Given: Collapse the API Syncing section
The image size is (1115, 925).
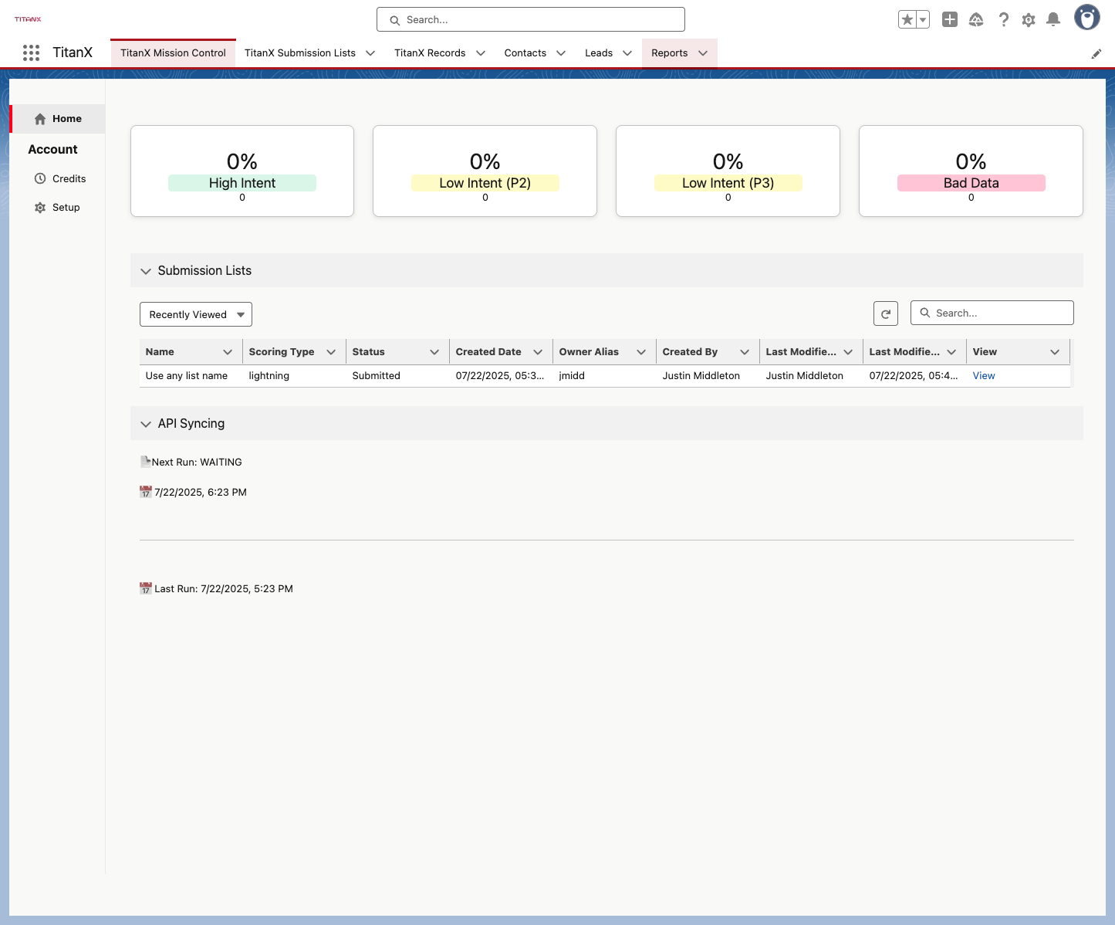Looking at the screenshot, I should pyautogui.click(x=146, y=424).
